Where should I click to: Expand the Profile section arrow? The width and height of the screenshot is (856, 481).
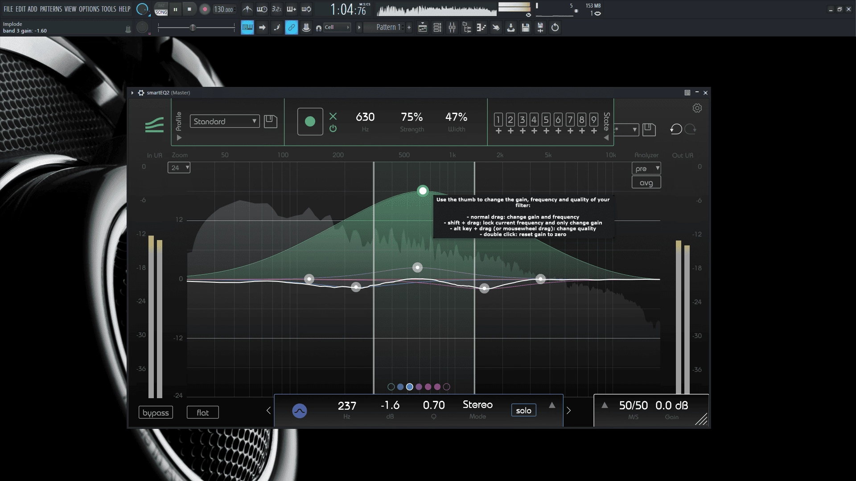[179, 138]
